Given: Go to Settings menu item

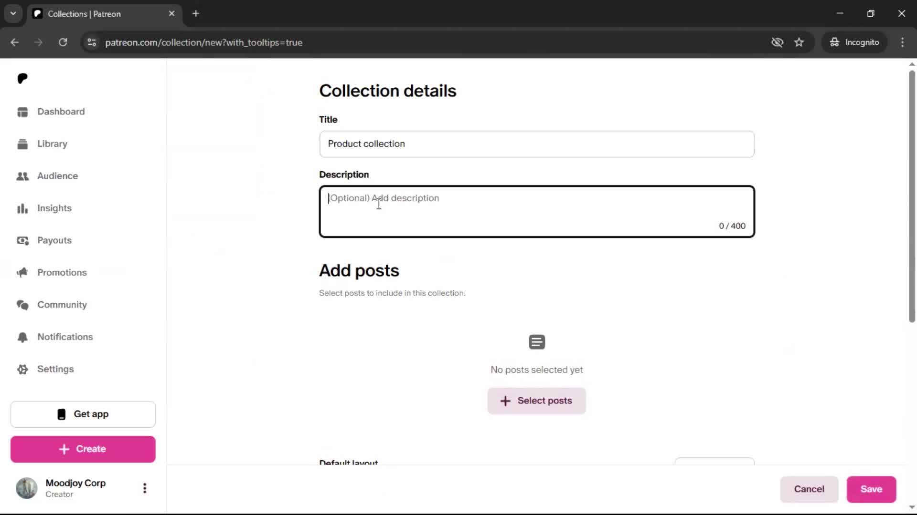Looking at the screenshot, I should (55, 369).
